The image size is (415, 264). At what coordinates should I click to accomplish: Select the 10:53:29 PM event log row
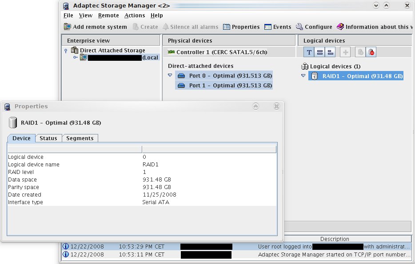click(237, 247)
